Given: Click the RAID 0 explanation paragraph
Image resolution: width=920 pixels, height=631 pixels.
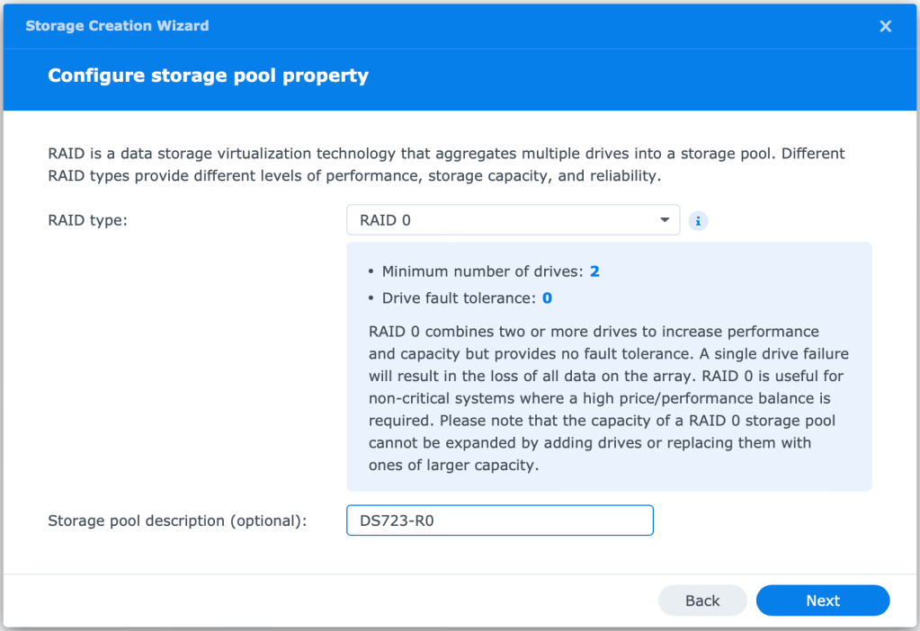Looking at the screenshot, I should pyautogui.click(x=608, y=398).
